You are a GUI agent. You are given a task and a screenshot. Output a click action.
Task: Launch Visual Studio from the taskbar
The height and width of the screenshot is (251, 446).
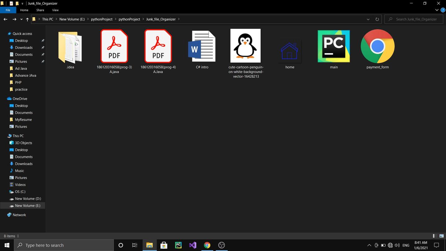point(193,245)
